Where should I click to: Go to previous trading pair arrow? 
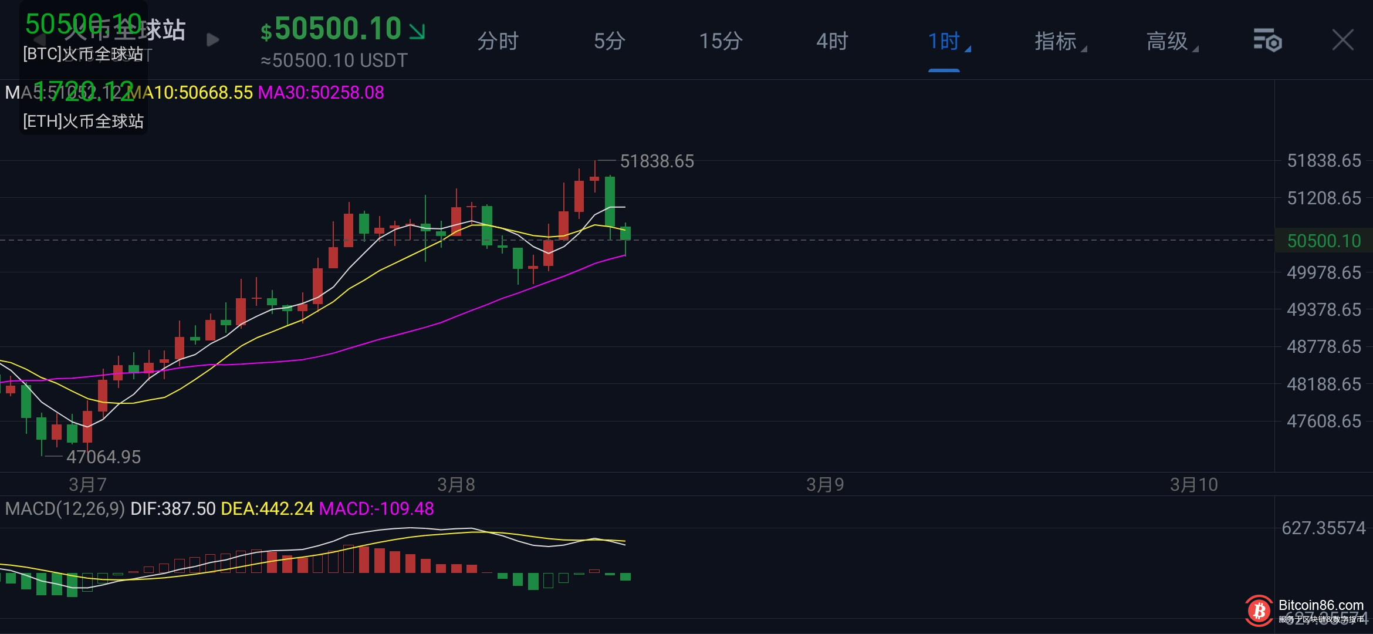[39, 39]
